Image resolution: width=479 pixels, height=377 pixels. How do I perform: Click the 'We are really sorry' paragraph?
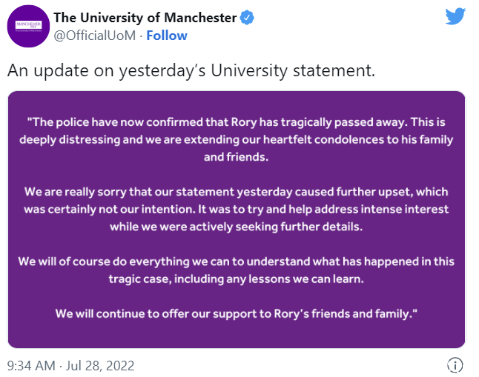(x=237, y=209)
